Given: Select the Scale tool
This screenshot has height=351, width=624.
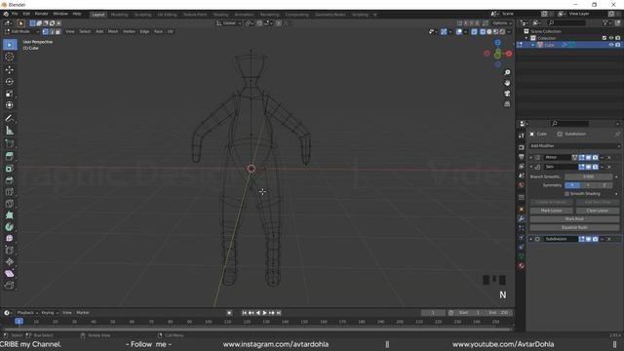Looking at the screenshot, I should 10,94.
